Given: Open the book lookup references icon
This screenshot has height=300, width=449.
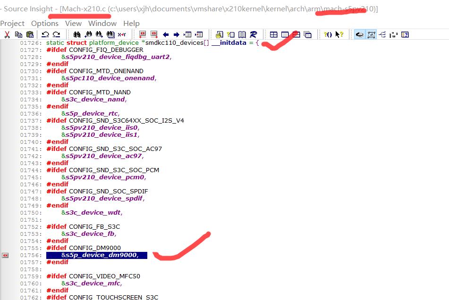Looking at the screenshot, I should (242, 34).
